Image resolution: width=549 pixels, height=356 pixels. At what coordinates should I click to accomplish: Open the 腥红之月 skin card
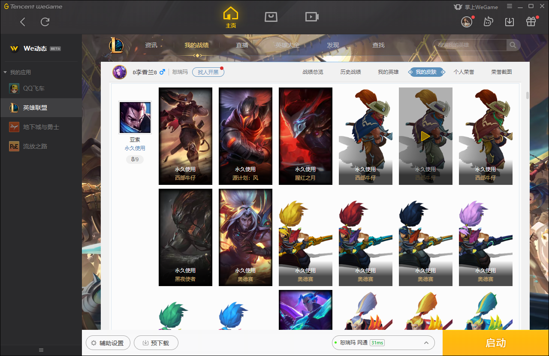305,136
